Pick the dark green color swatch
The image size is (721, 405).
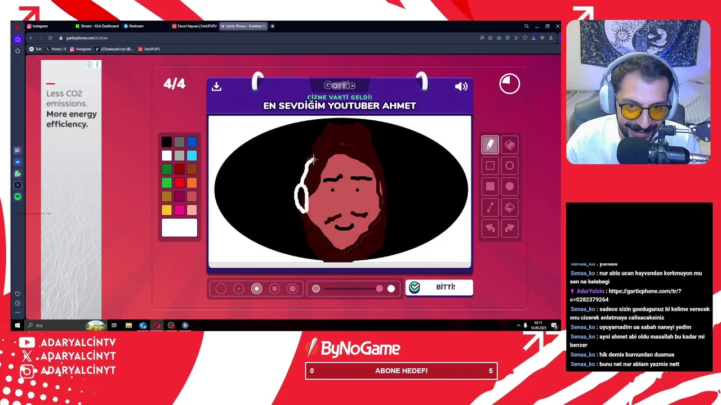click(x=167, y=169)
